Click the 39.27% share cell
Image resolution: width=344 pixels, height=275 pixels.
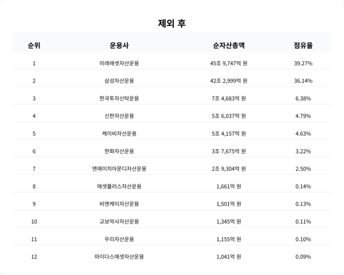tap(303, 63)
